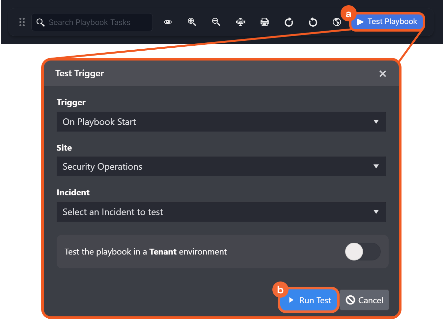Toggle the eye visibility icon in toolbar

pyautogui.click(x=168, y=22)
